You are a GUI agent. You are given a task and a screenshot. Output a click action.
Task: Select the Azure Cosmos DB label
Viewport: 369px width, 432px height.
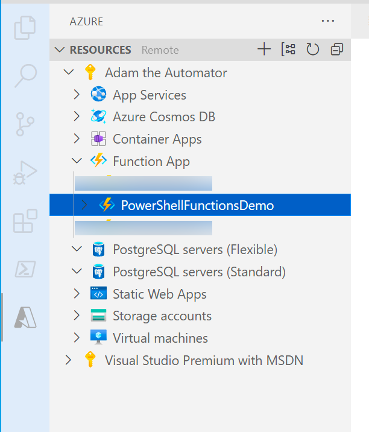[164, 117]
